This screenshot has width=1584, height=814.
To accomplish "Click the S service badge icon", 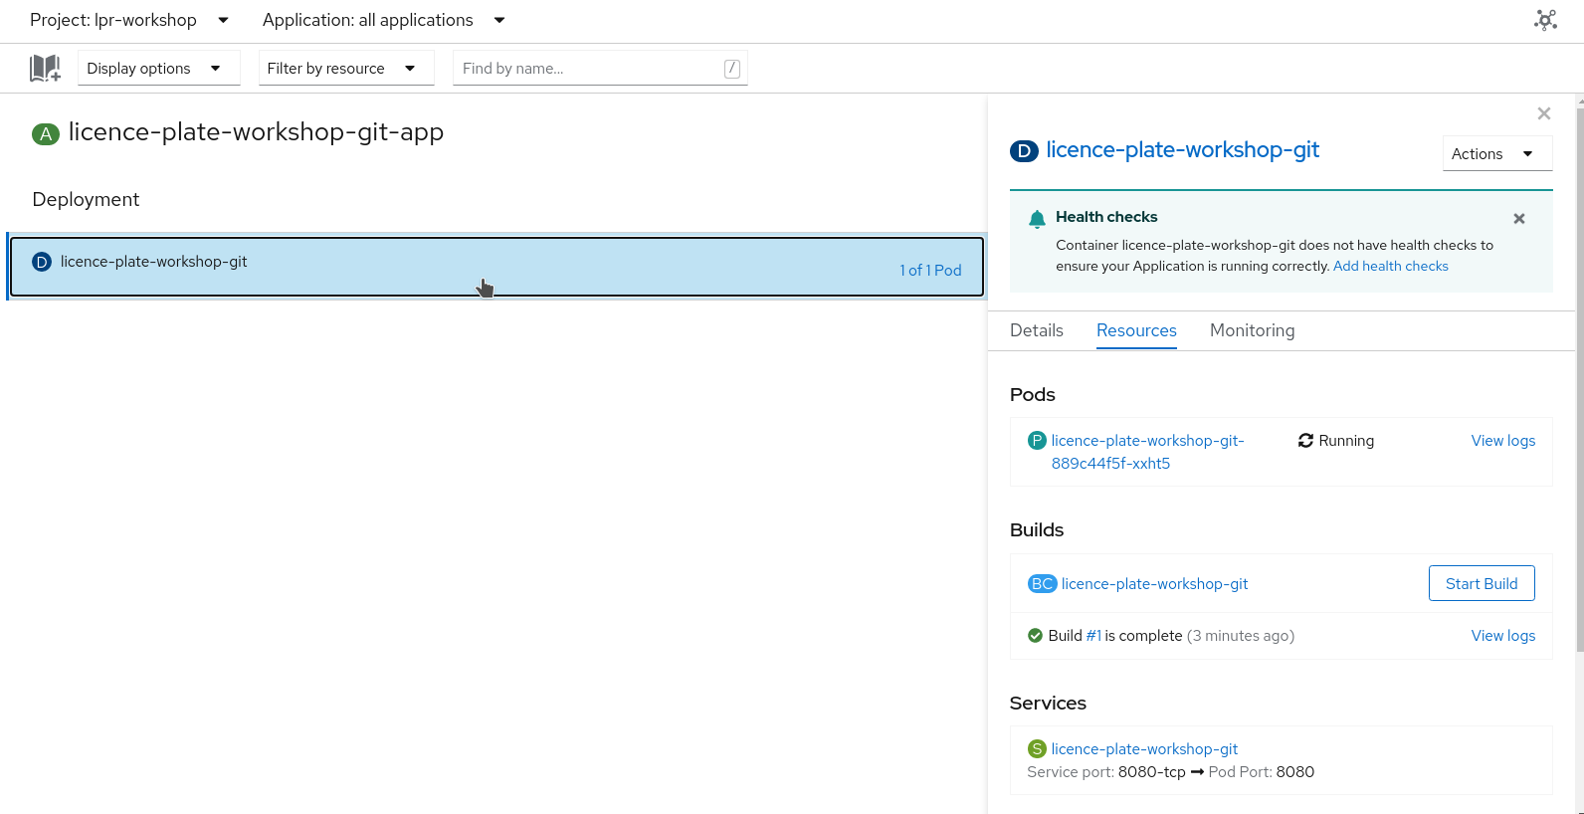I will click(1037, 749).
